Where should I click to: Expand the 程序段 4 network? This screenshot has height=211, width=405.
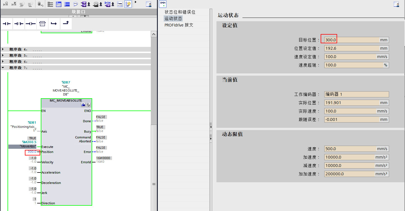(x=3, y=49)
